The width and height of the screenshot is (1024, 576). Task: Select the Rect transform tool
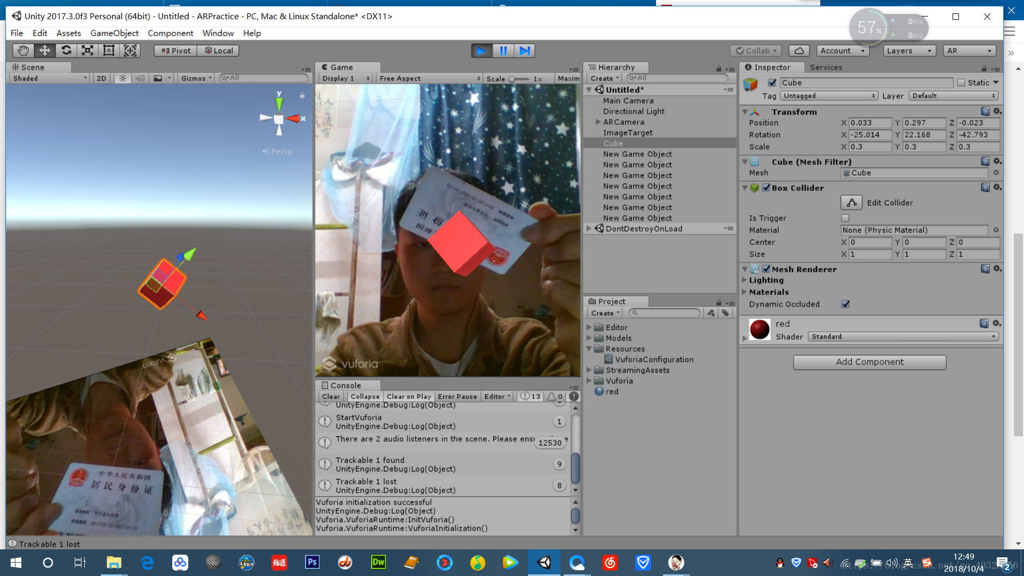109,51
